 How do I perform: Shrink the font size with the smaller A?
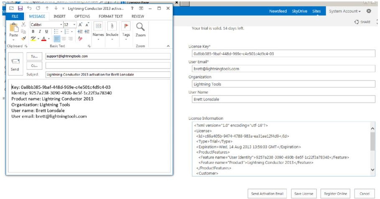[87, 25]
